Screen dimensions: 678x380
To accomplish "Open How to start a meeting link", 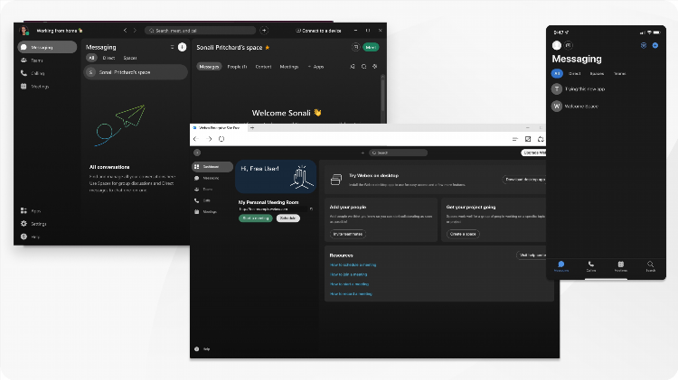I will tap(349, 284).
